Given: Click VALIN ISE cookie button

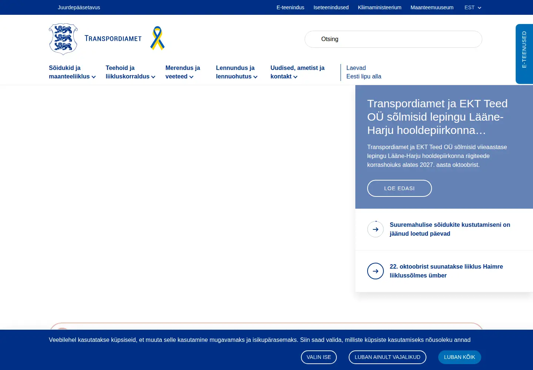Looking at the screenshot, I should pos(319,357).
